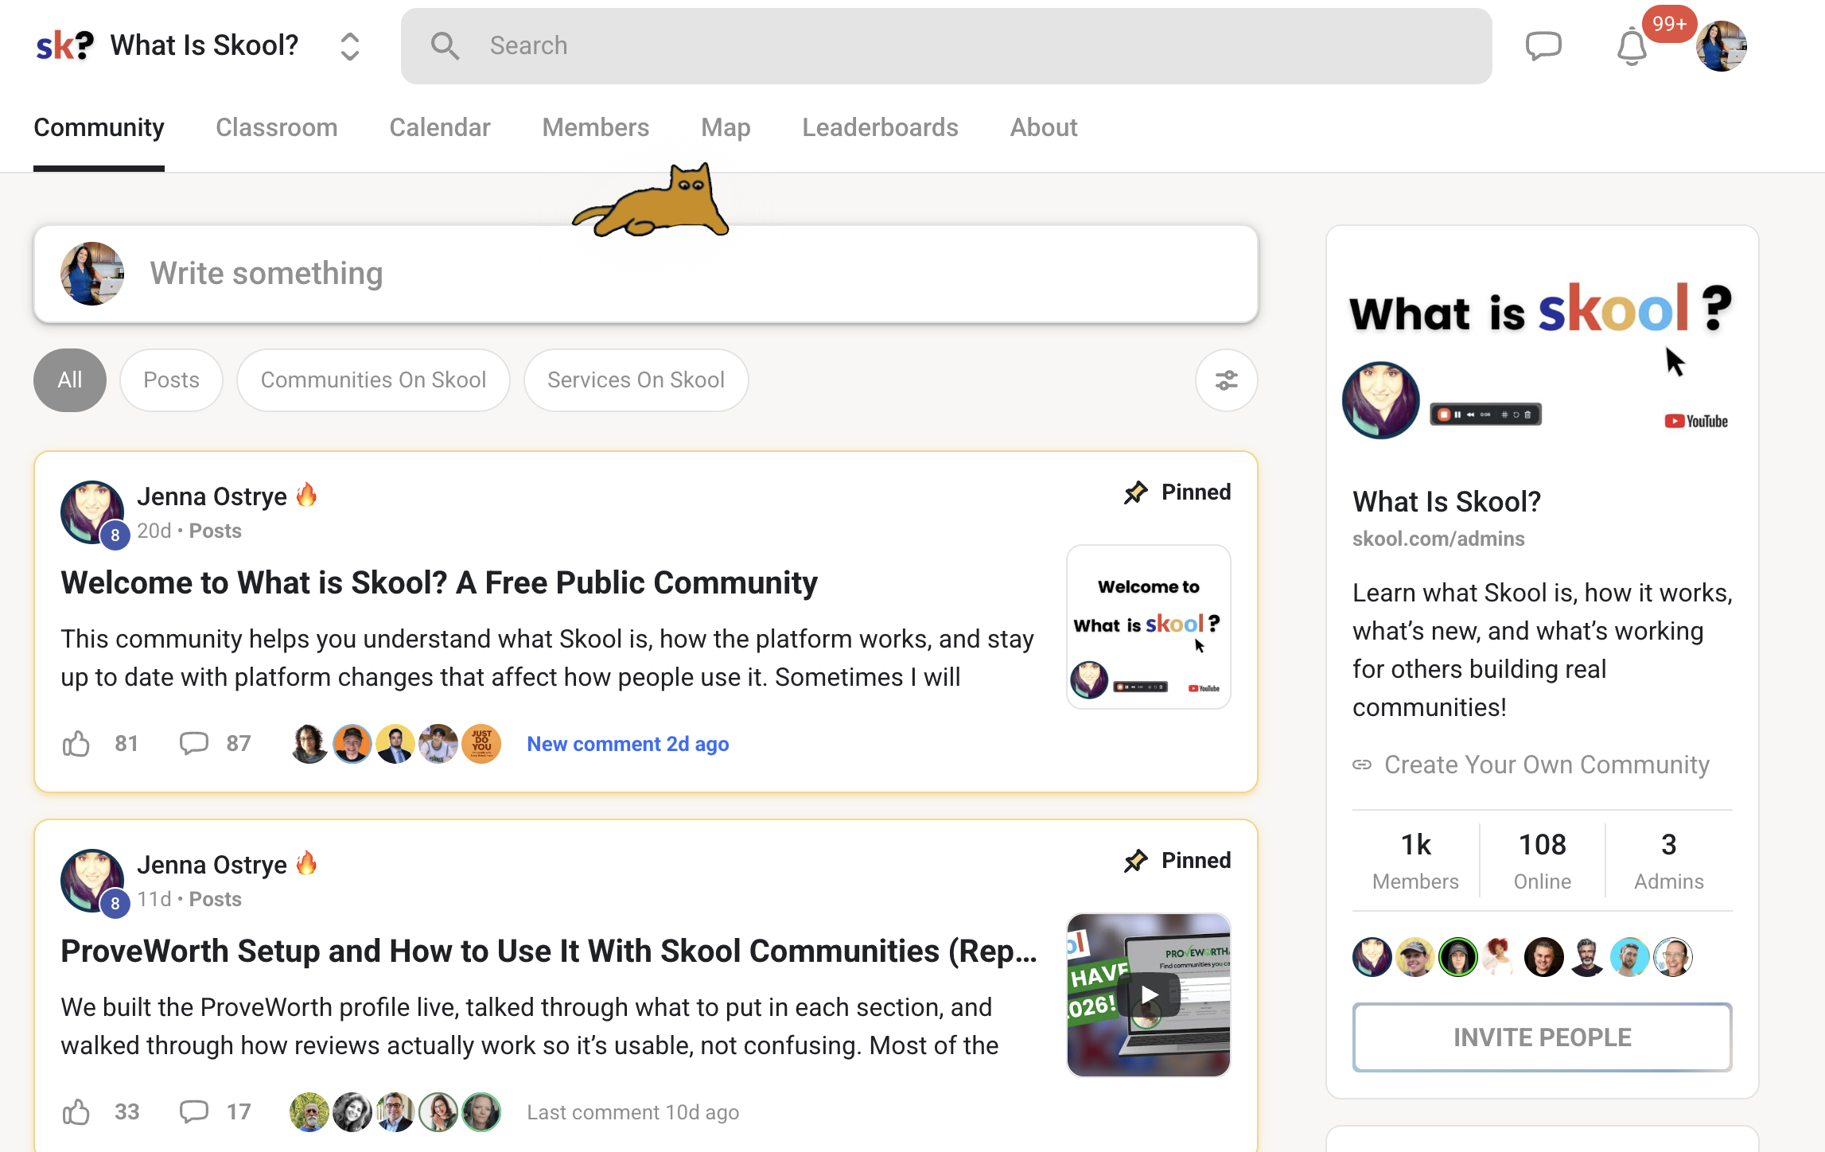Open the notifications bell
Viewport: 1825px width, 1152px height.
pos(1631,47)
